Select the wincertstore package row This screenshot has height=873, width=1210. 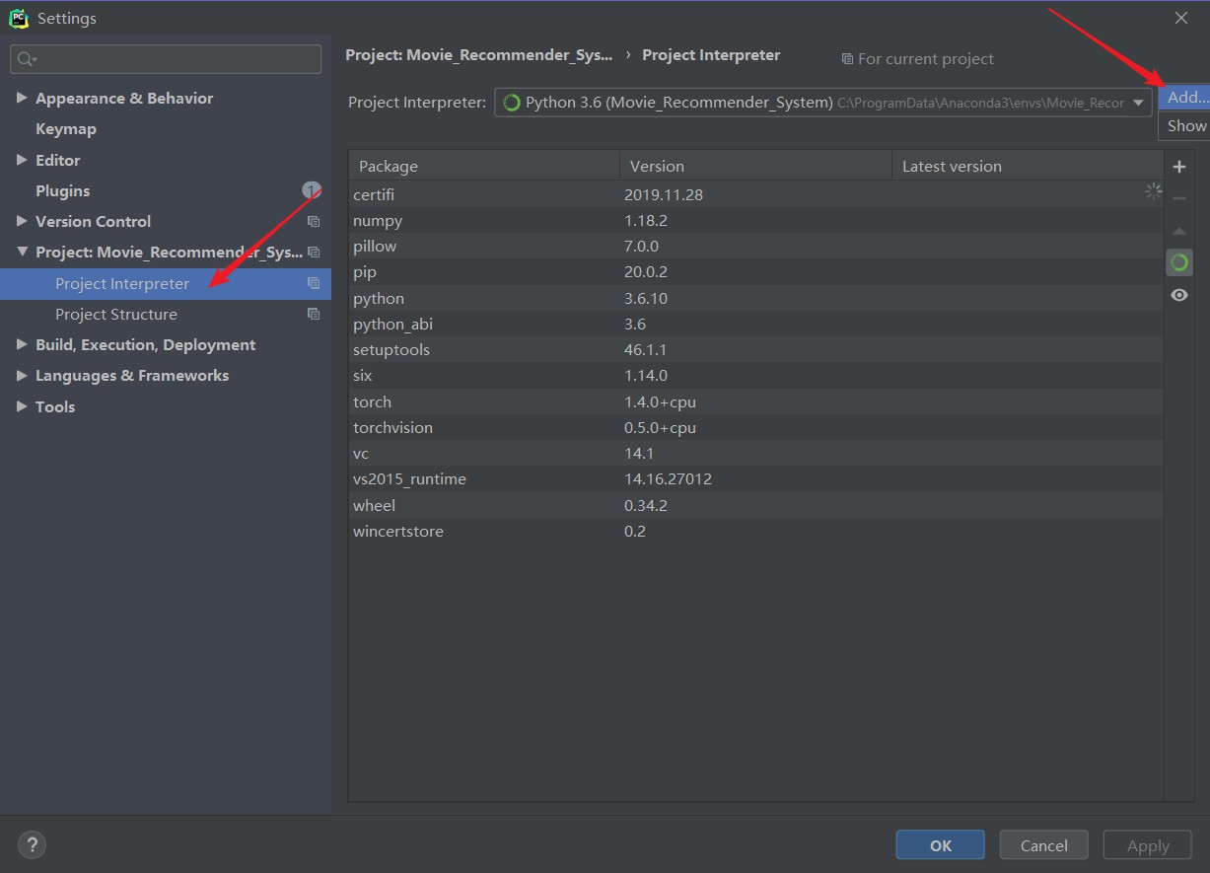[x=756, y=531]
